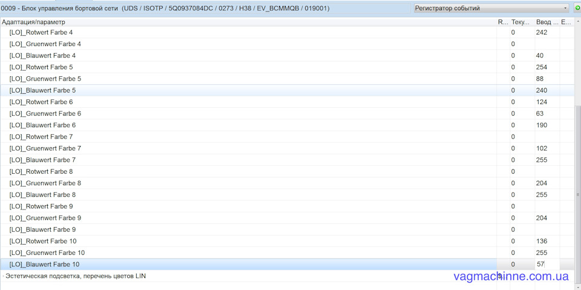581x290 pixels.
Task: Edit input value 40 for Blauwert Farbe 4
Action: [x=547, y=56]
